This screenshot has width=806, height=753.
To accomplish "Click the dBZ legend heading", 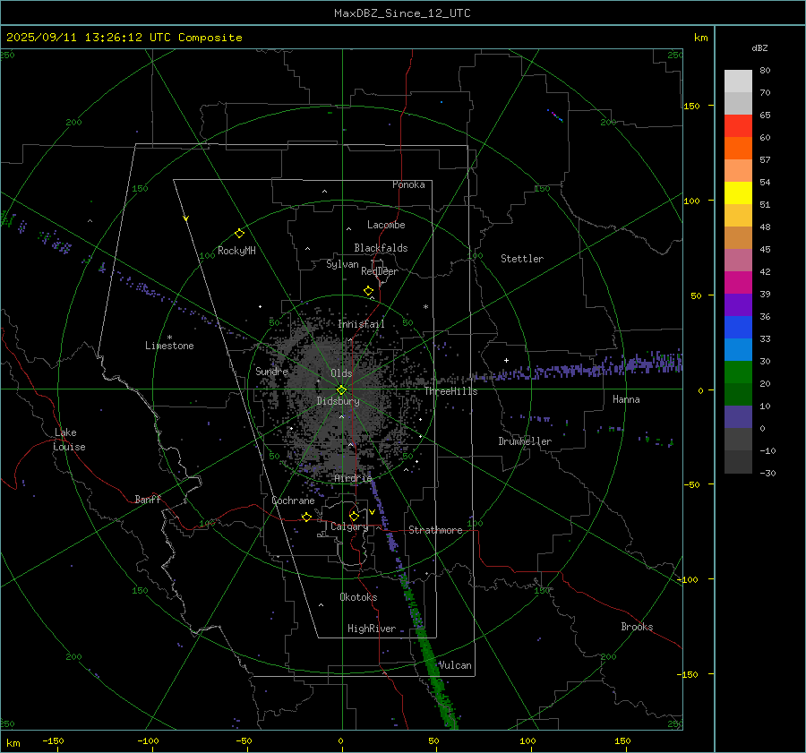I will coord(759,48).
